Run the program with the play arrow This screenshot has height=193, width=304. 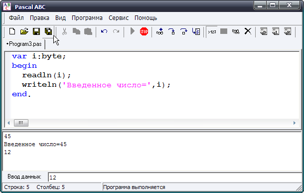(x=133, y=31)
